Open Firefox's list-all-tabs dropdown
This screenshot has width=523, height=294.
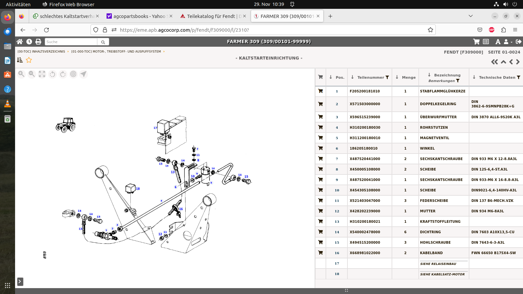pyautogui.click(x=471, y=16)
